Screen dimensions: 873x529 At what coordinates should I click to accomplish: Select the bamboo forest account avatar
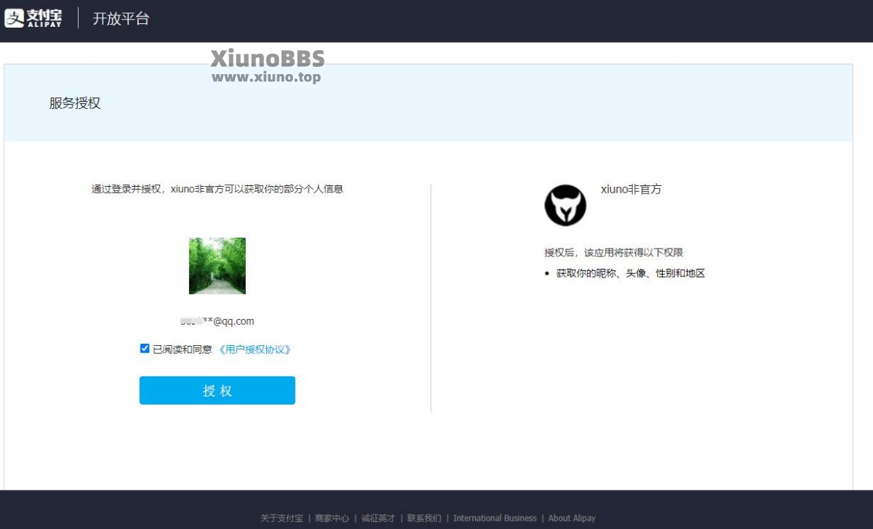tap(218, 266)
